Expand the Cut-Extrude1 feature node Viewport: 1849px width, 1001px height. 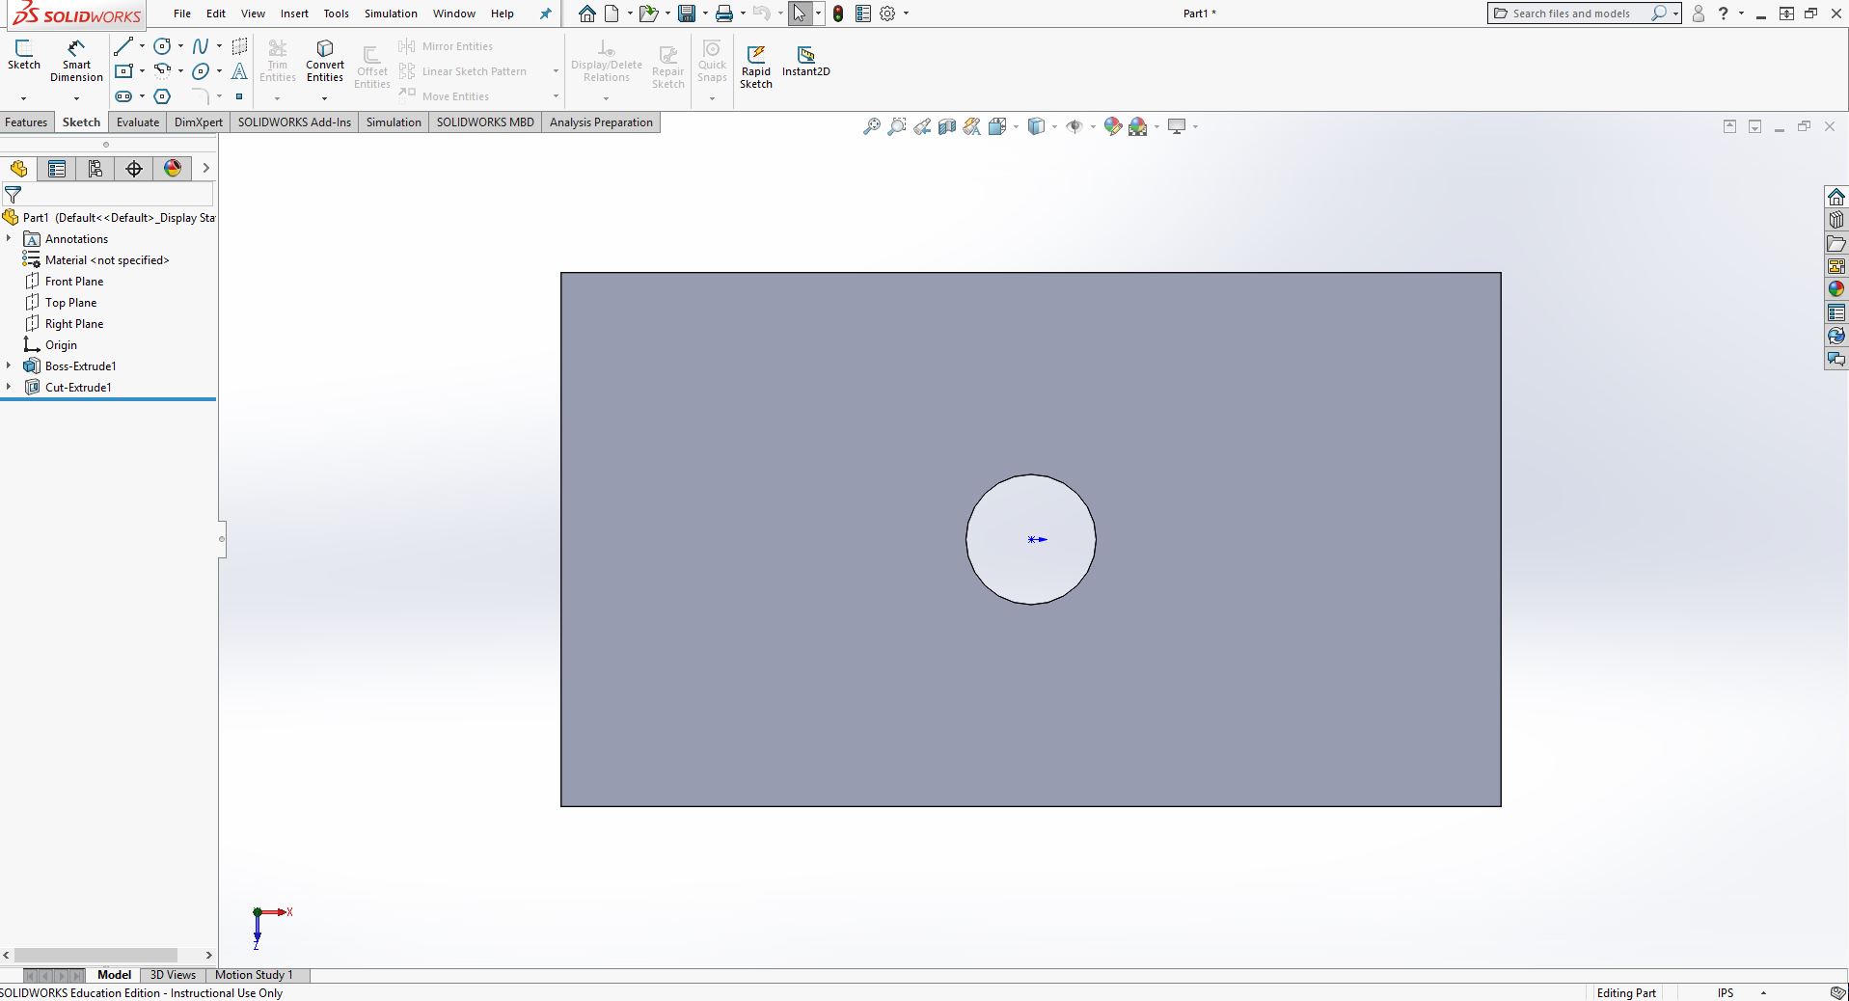pos(9,388)
